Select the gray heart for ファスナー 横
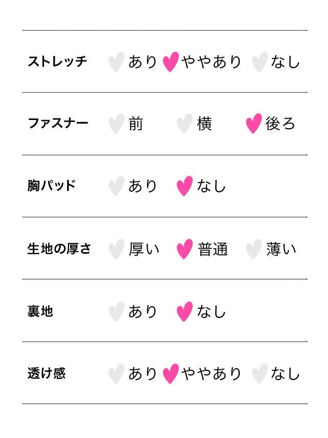328x438 pixels. pyautogui.click(x=184, y=124)
